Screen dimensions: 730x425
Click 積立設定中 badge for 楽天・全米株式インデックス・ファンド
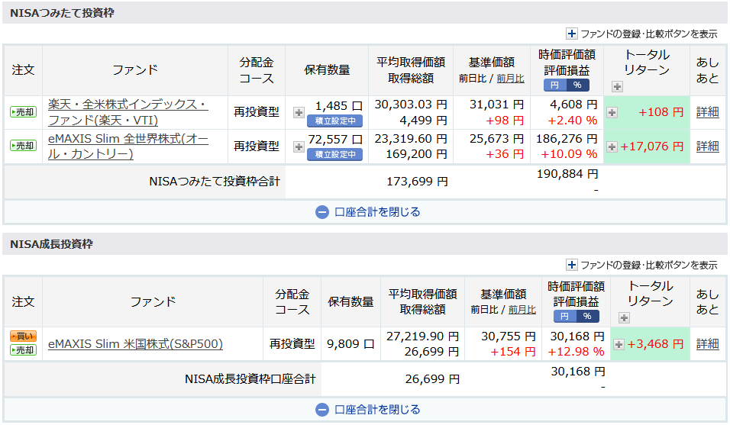tap(334, 121)
